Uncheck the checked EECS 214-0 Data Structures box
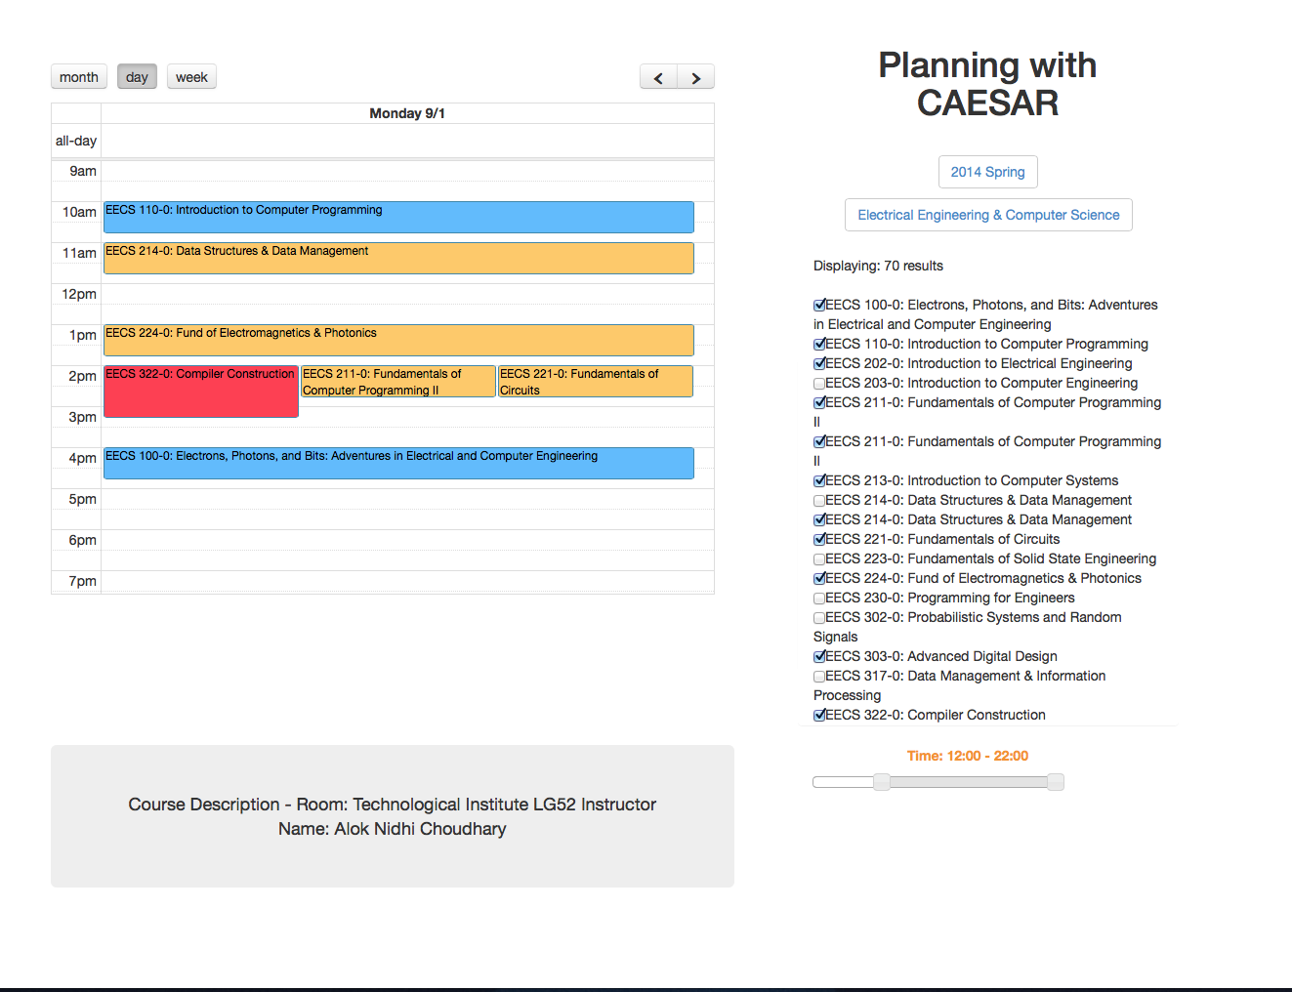Viewport: 1292px width, 992px height. tap(819, 519)
